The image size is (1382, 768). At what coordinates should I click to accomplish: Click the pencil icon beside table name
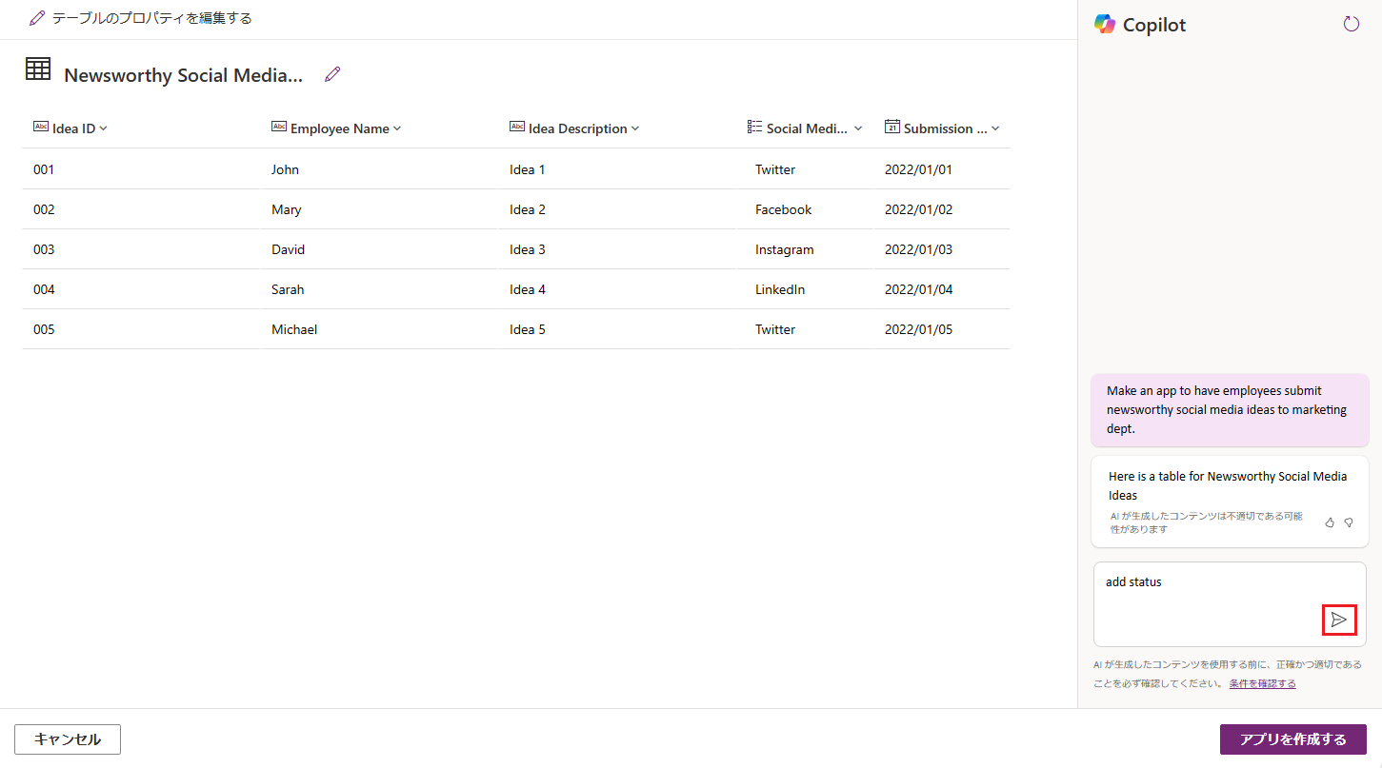332,74
